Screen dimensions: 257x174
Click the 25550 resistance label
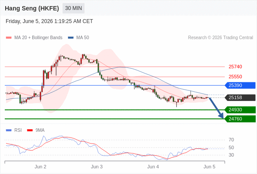point(235,77)
